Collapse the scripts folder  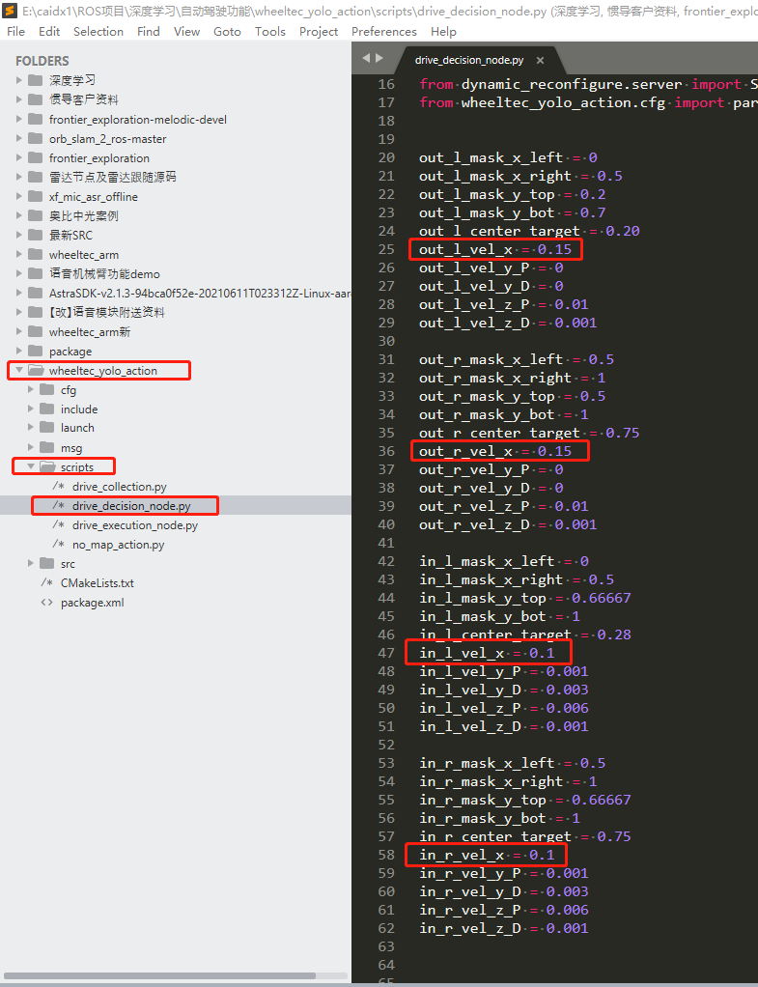[30, 466]
